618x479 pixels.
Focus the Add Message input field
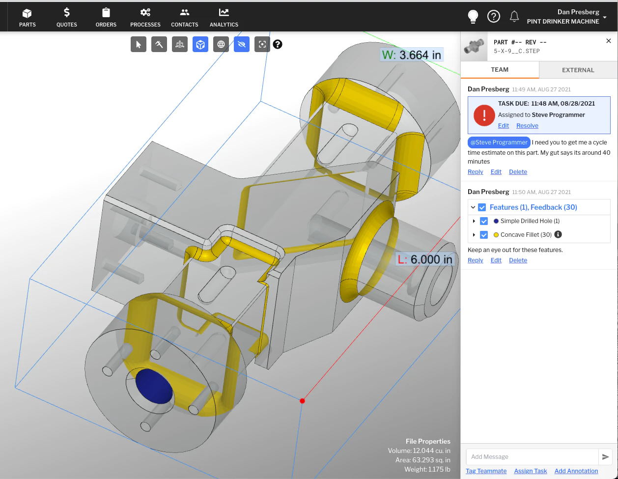pyautogui.click(x=532, y=457)
